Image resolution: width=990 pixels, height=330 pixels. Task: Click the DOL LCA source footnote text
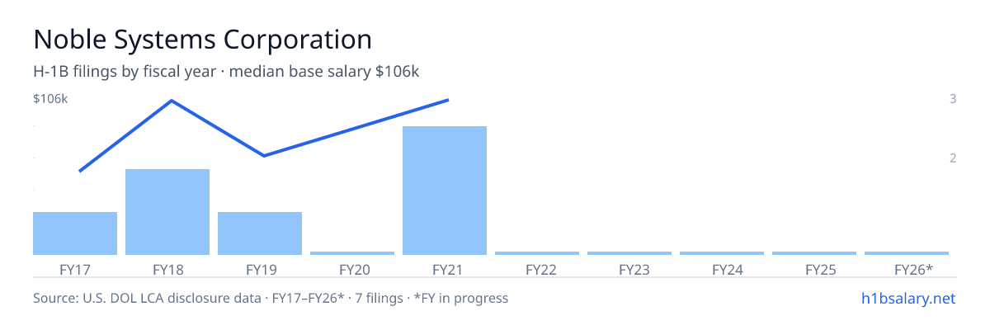pyautogui.click(x=271, y=298)
